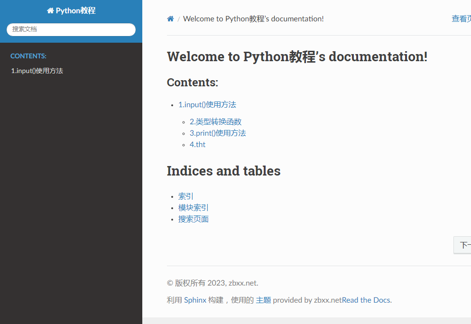Open the 主题 theme link in the footer
The image size is (471, 324).
point(263,300)
